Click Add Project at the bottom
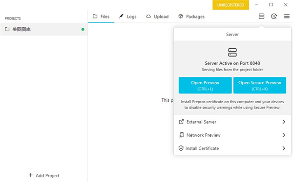 44,176
